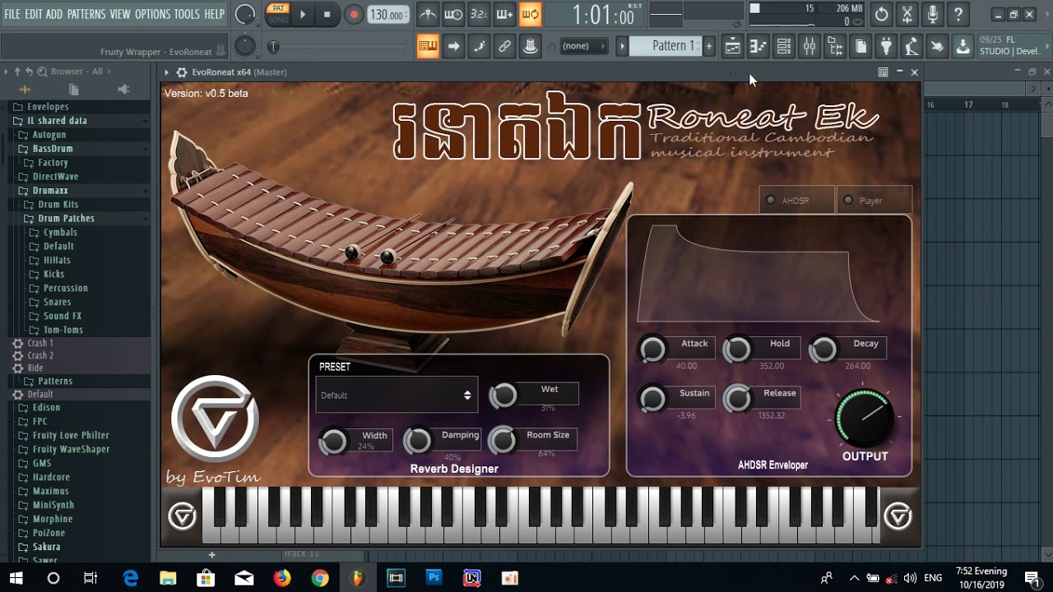This screenshot has height=592, width=1053.
Task: Open the PATTERNS menu
Action: pyautogui.click(x=86, y=14)
